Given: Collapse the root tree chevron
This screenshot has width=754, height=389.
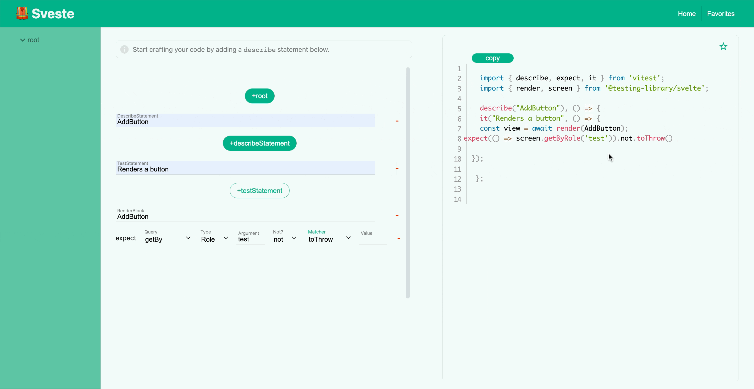Looking at the screenshot, I should point(23,40).
